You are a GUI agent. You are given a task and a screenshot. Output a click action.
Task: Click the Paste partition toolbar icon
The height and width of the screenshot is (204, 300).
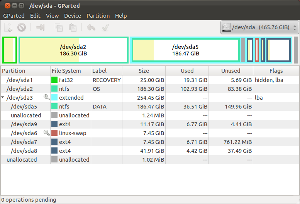tap(72, 27)
